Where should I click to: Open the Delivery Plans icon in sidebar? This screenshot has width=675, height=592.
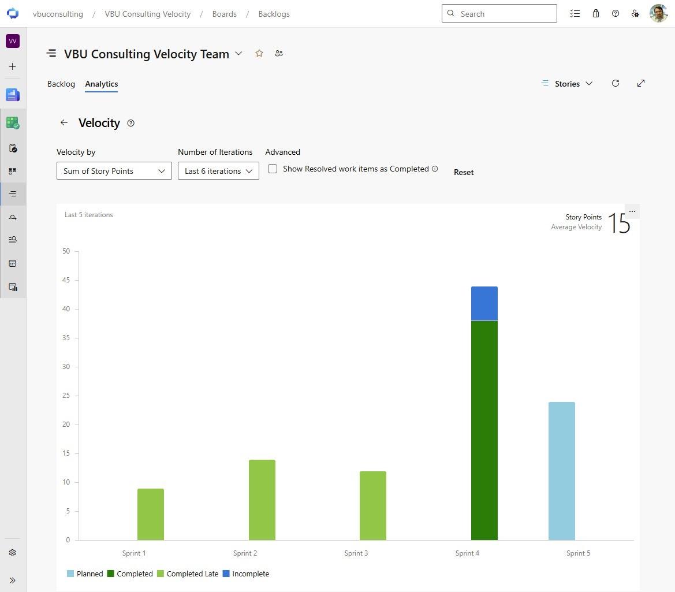pyautogui.click(x=13, y=263)
